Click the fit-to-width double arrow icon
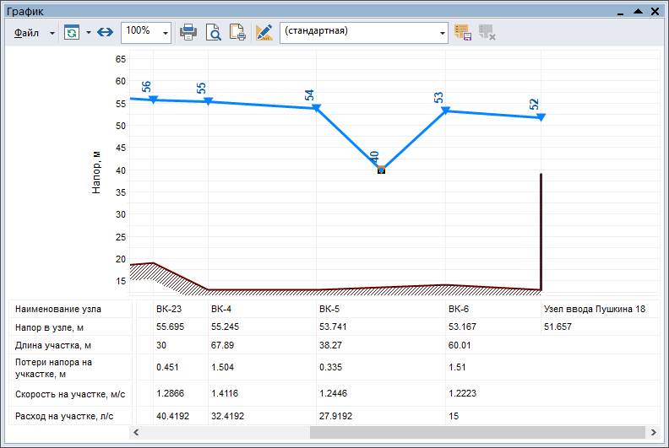669x448 pixels. coord(105,32)
